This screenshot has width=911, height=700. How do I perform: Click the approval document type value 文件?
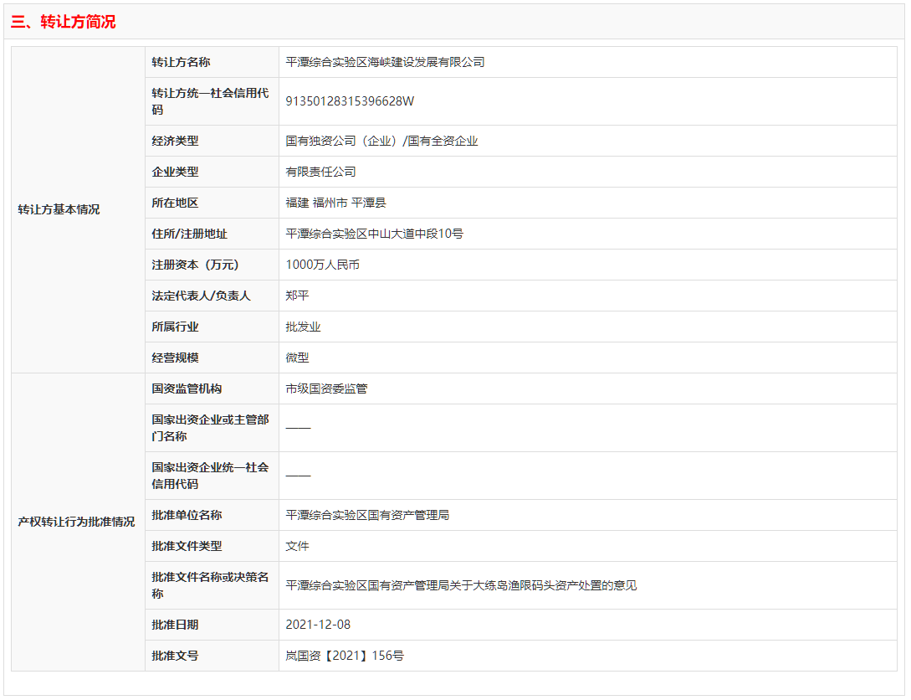pos(297,546)
